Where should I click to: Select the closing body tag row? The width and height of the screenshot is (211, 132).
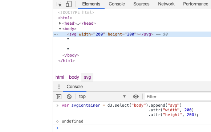(x=71, y=55)
